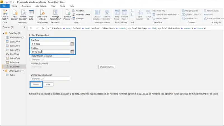Click the save icon in title bar
Viewport: 224px width, 126px height.
(7, 2)
